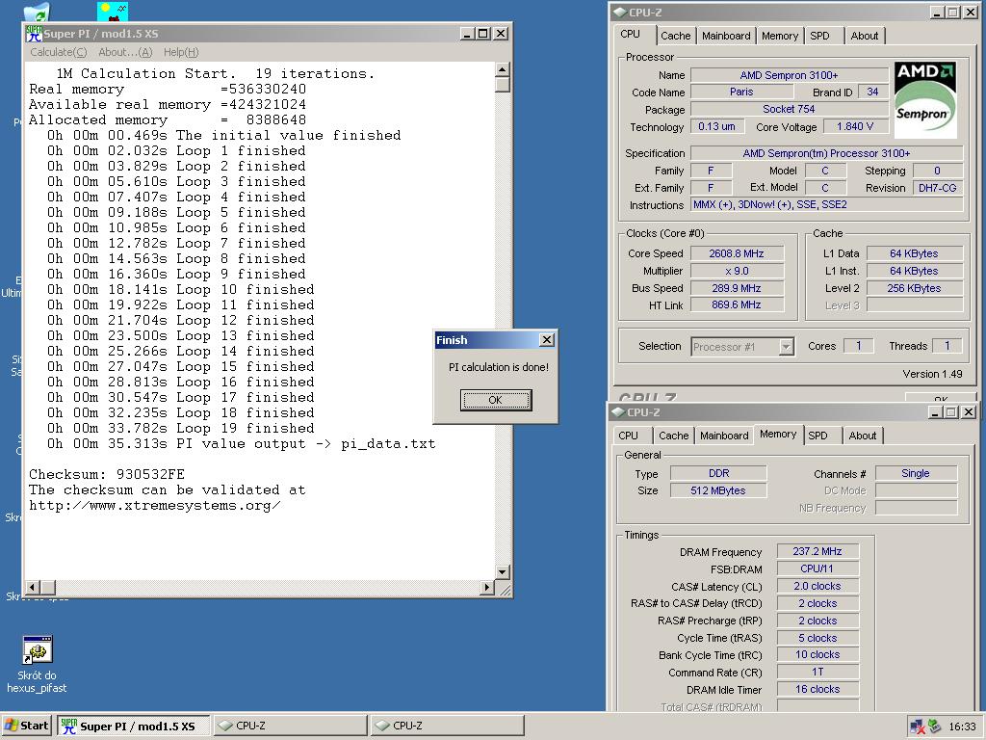986x740 pixels.
Task: Click the taskbar clock showing 16:33
Action: (x=962, y=727)
